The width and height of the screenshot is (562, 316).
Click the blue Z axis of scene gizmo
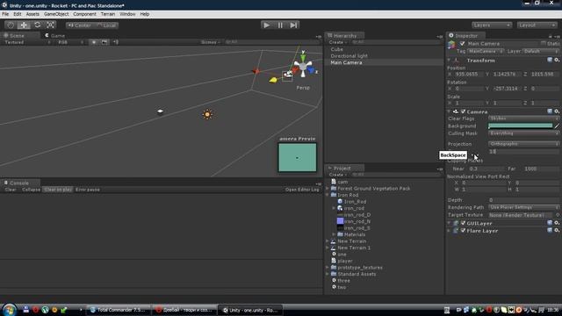311,70
